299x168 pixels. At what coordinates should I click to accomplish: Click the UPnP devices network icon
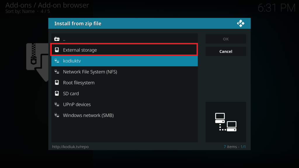point(57,104)
